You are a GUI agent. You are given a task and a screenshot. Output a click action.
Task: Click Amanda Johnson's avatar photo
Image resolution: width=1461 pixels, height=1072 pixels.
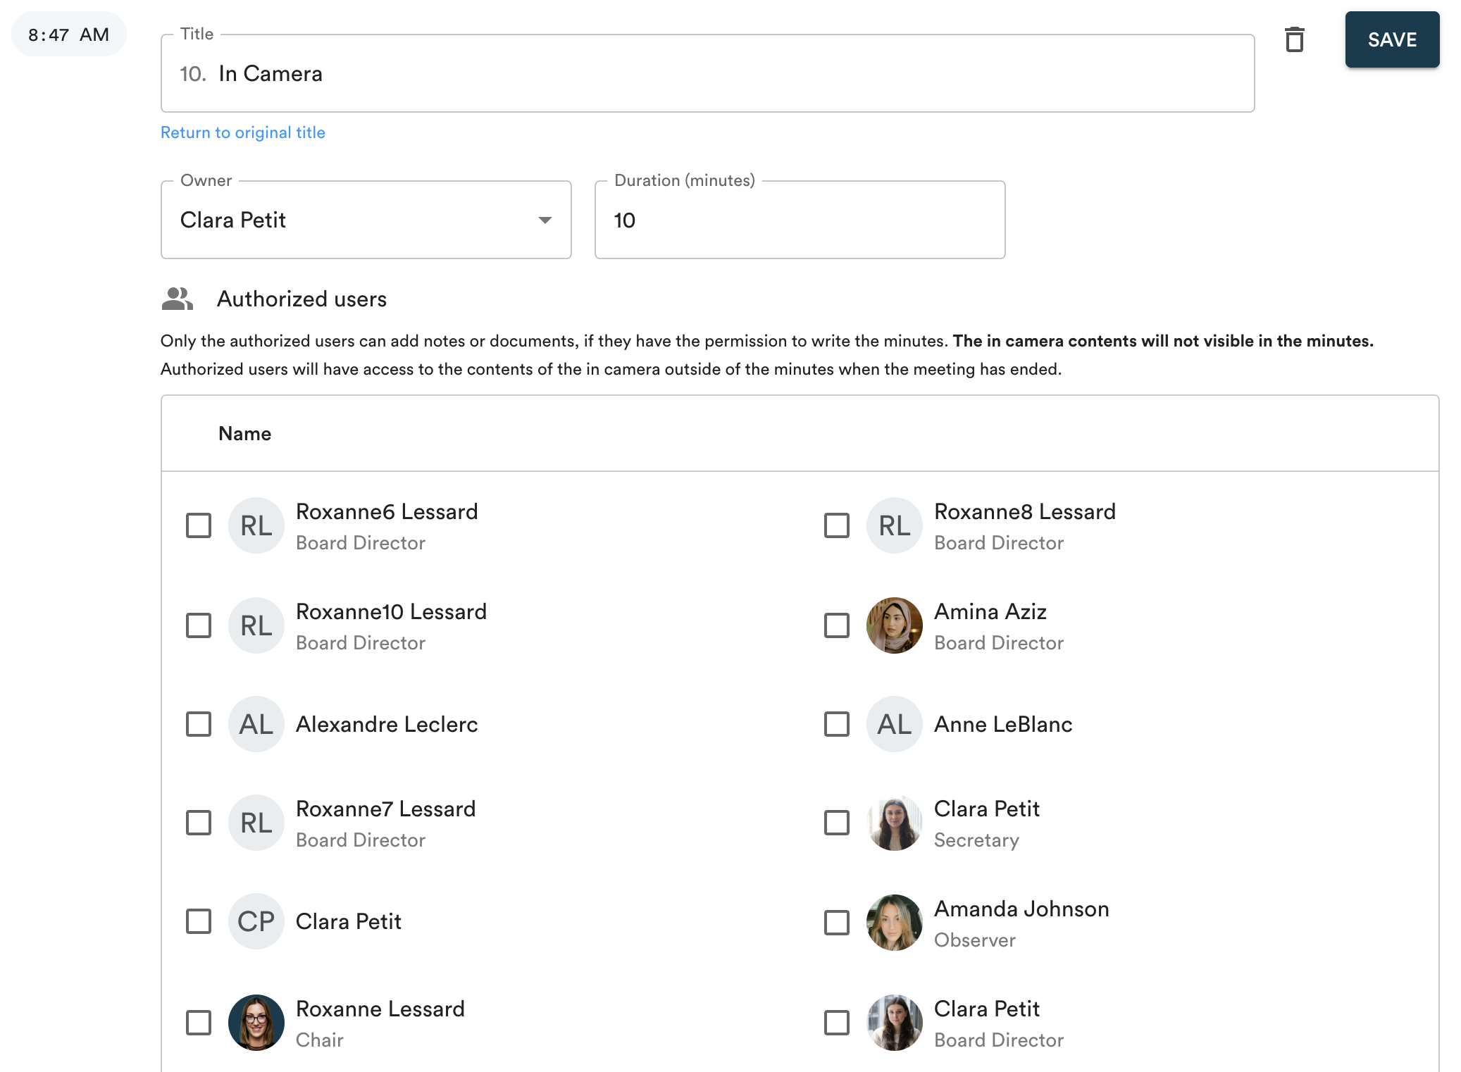click(x=894, y=923)
